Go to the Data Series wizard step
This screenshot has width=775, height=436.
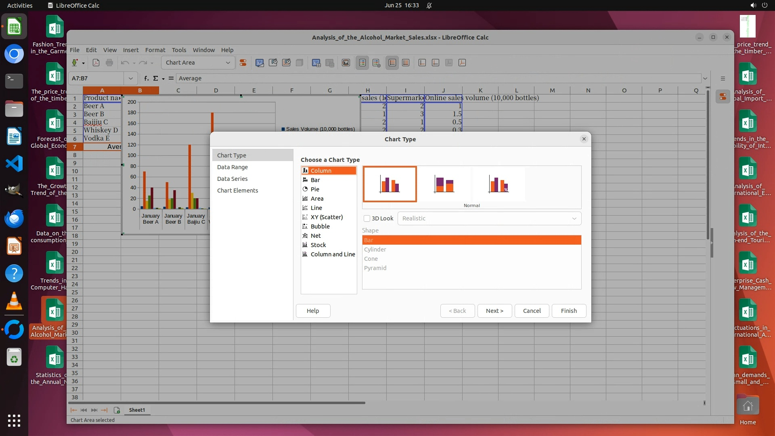(232, 179)
